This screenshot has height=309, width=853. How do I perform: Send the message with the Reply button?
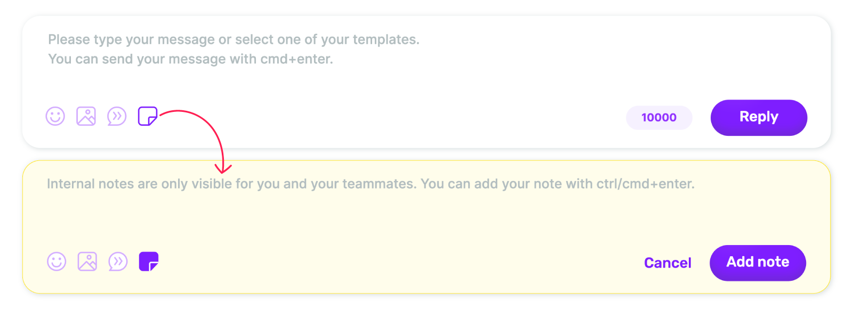pos(759,118)
